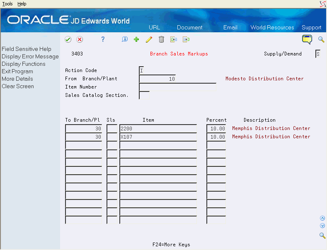Click the scroll down arrow icon
This screenshot has height=250, width=327.
[322, 226]
